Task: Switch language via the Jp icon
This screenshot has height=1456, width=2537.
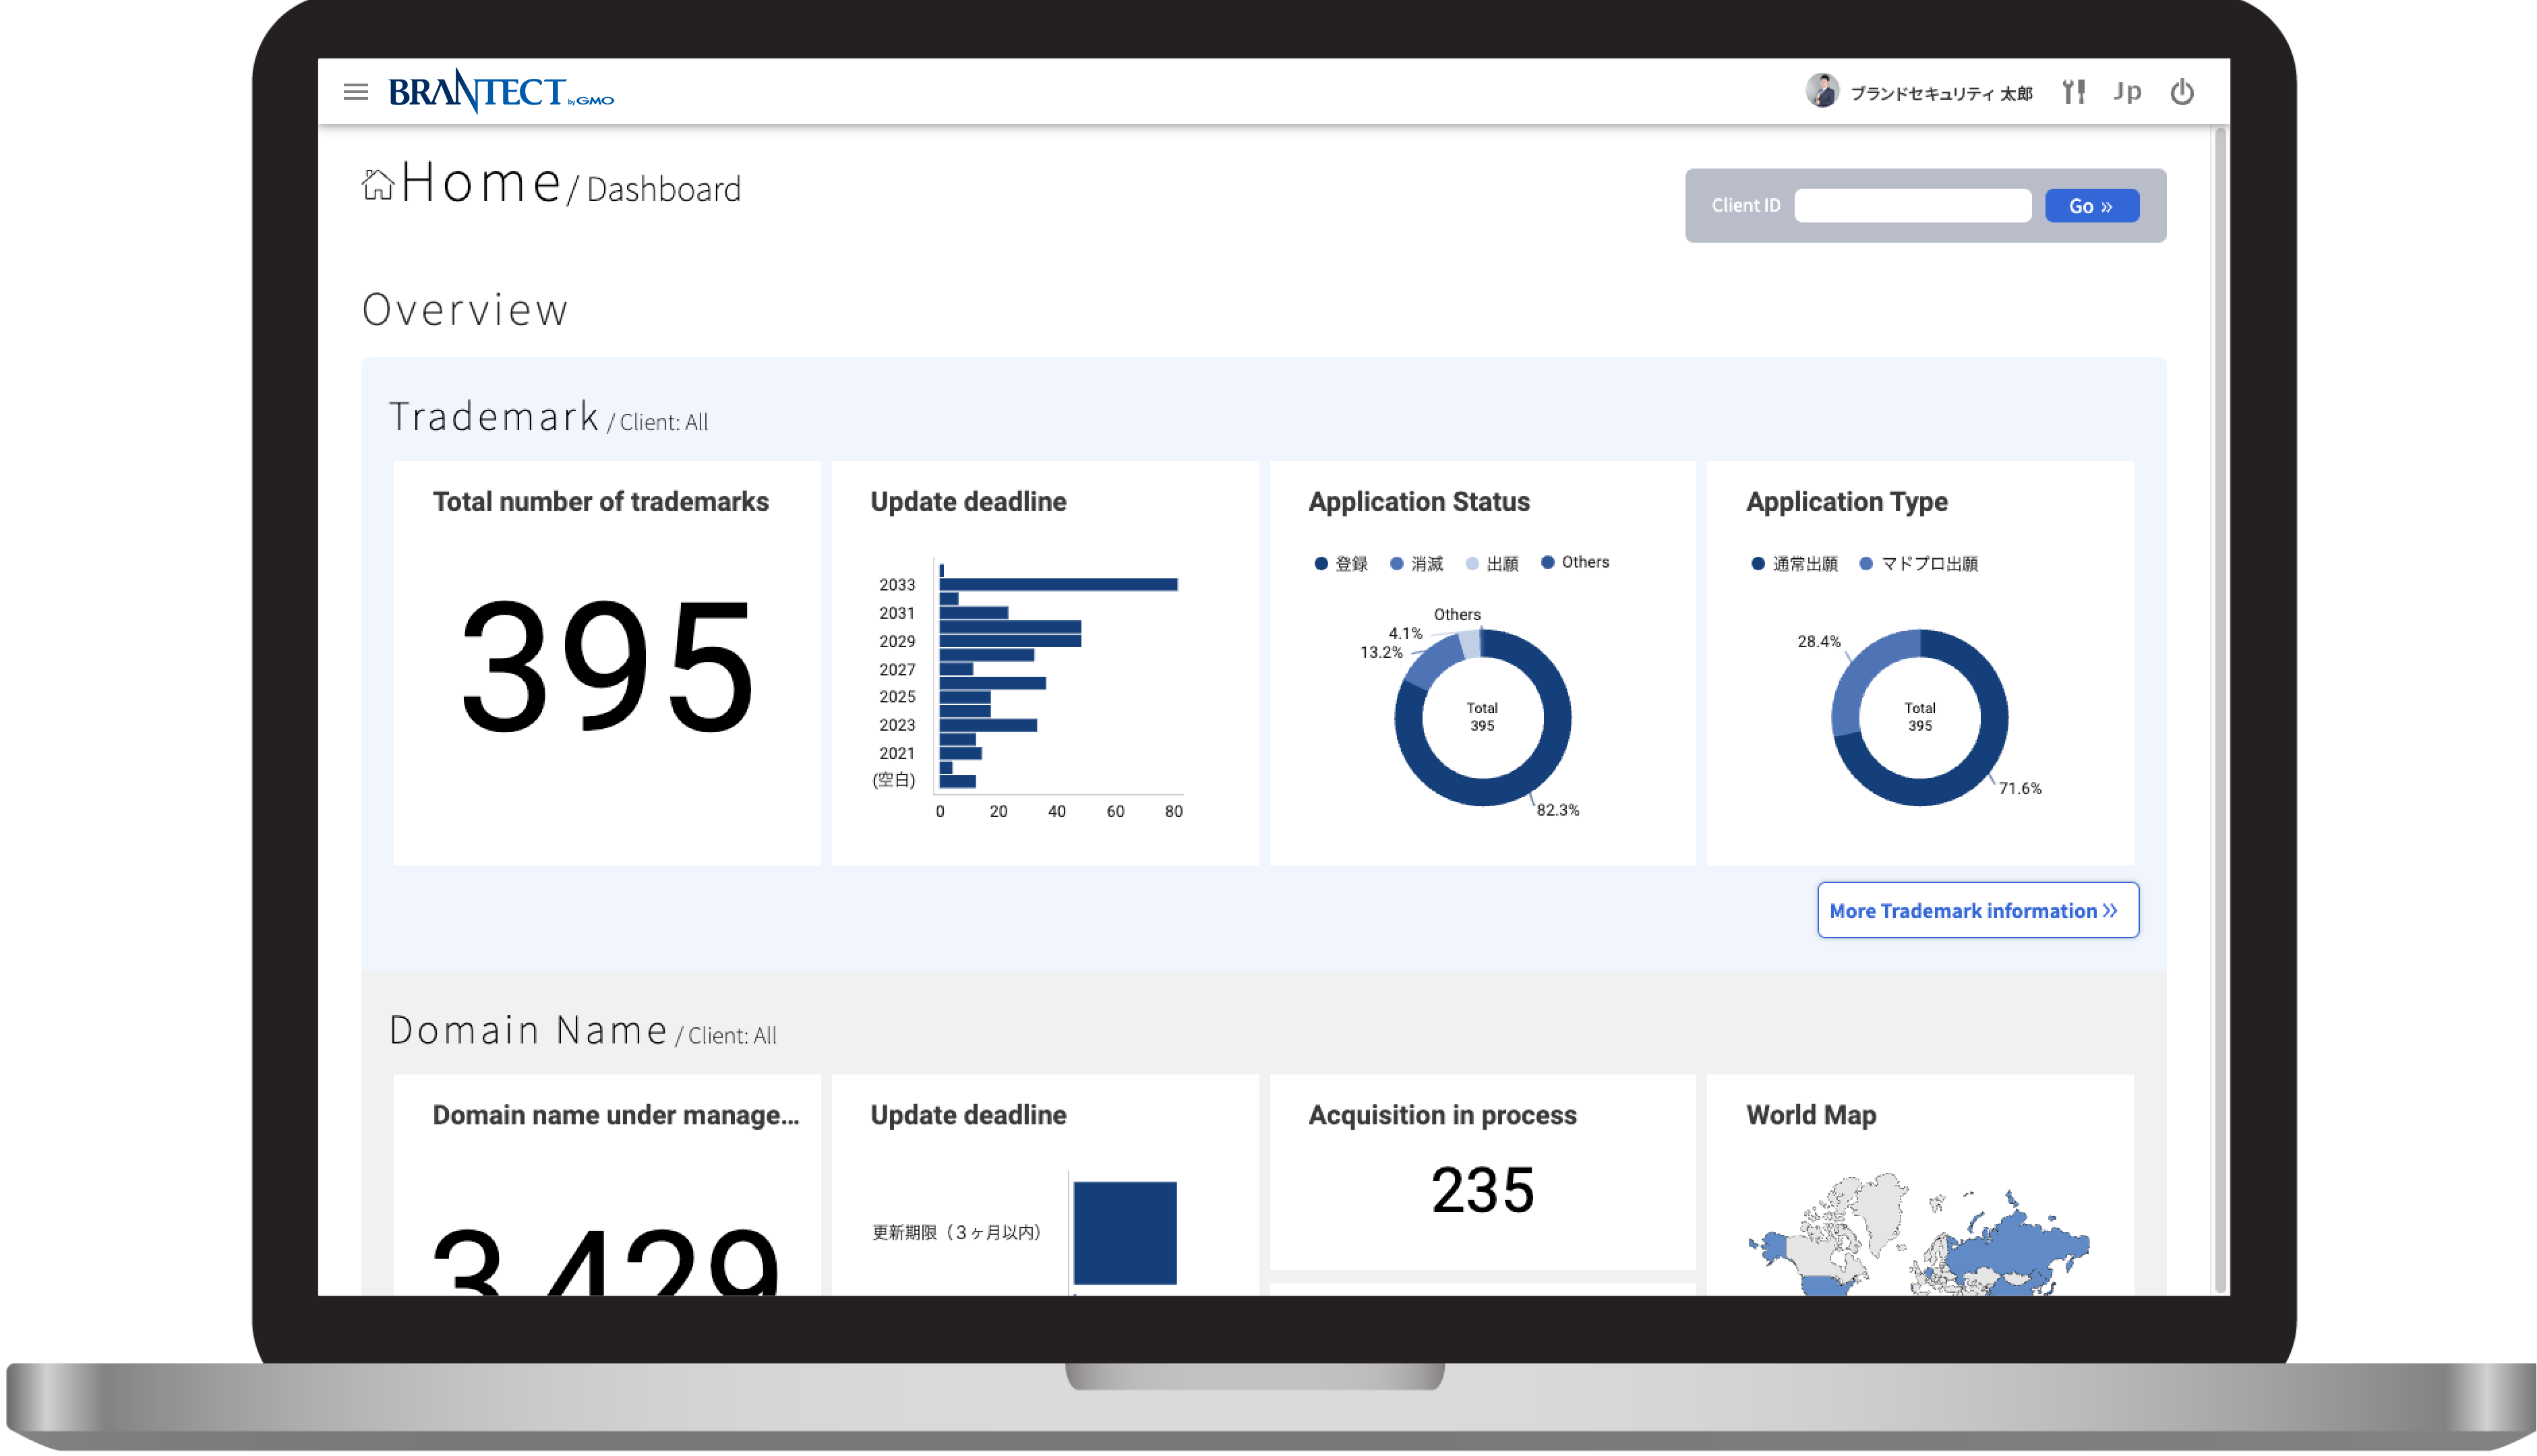Action: tap(2127, 92)
